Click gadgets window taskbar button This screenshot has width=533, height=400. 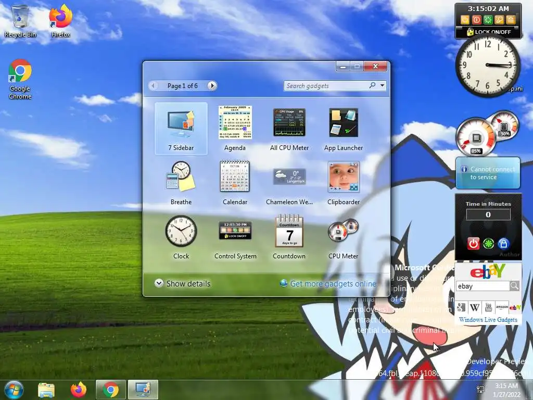[x=143, y=390]
